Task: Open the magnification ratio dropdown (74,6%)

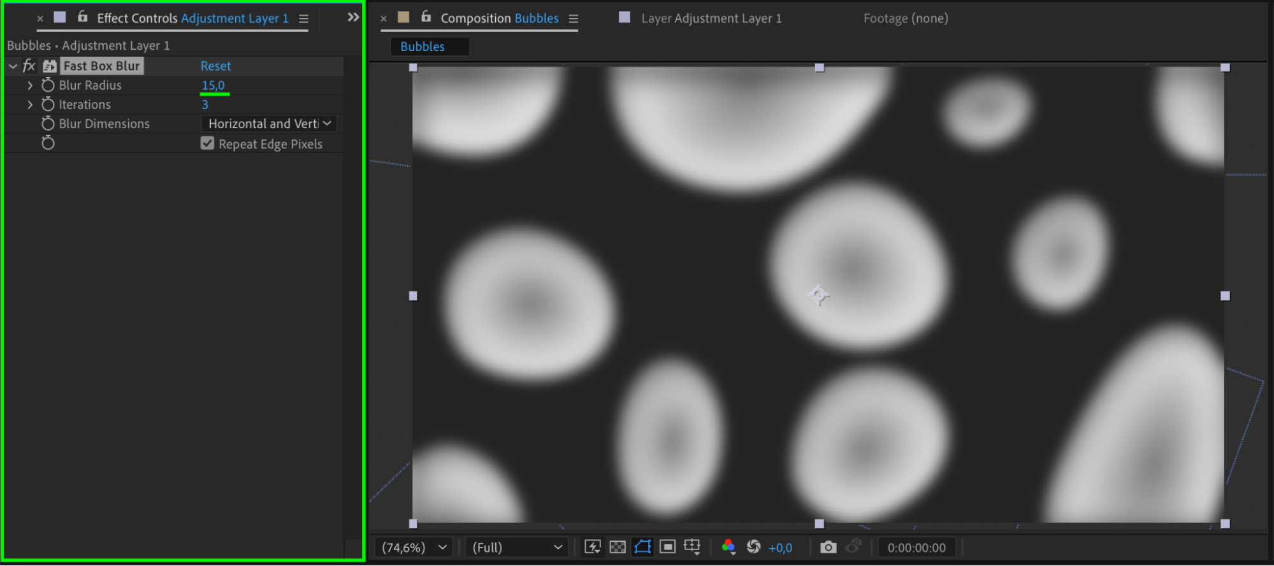Action: pyautogui.click(x=414, y=547)
